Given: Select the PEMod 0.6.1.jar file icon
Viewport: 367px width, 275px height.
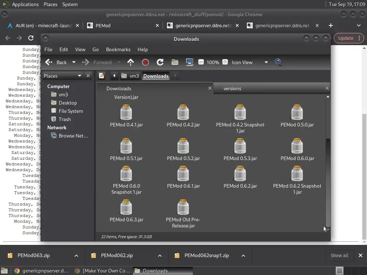Looking at the screenshot, I should pos(183,174).
